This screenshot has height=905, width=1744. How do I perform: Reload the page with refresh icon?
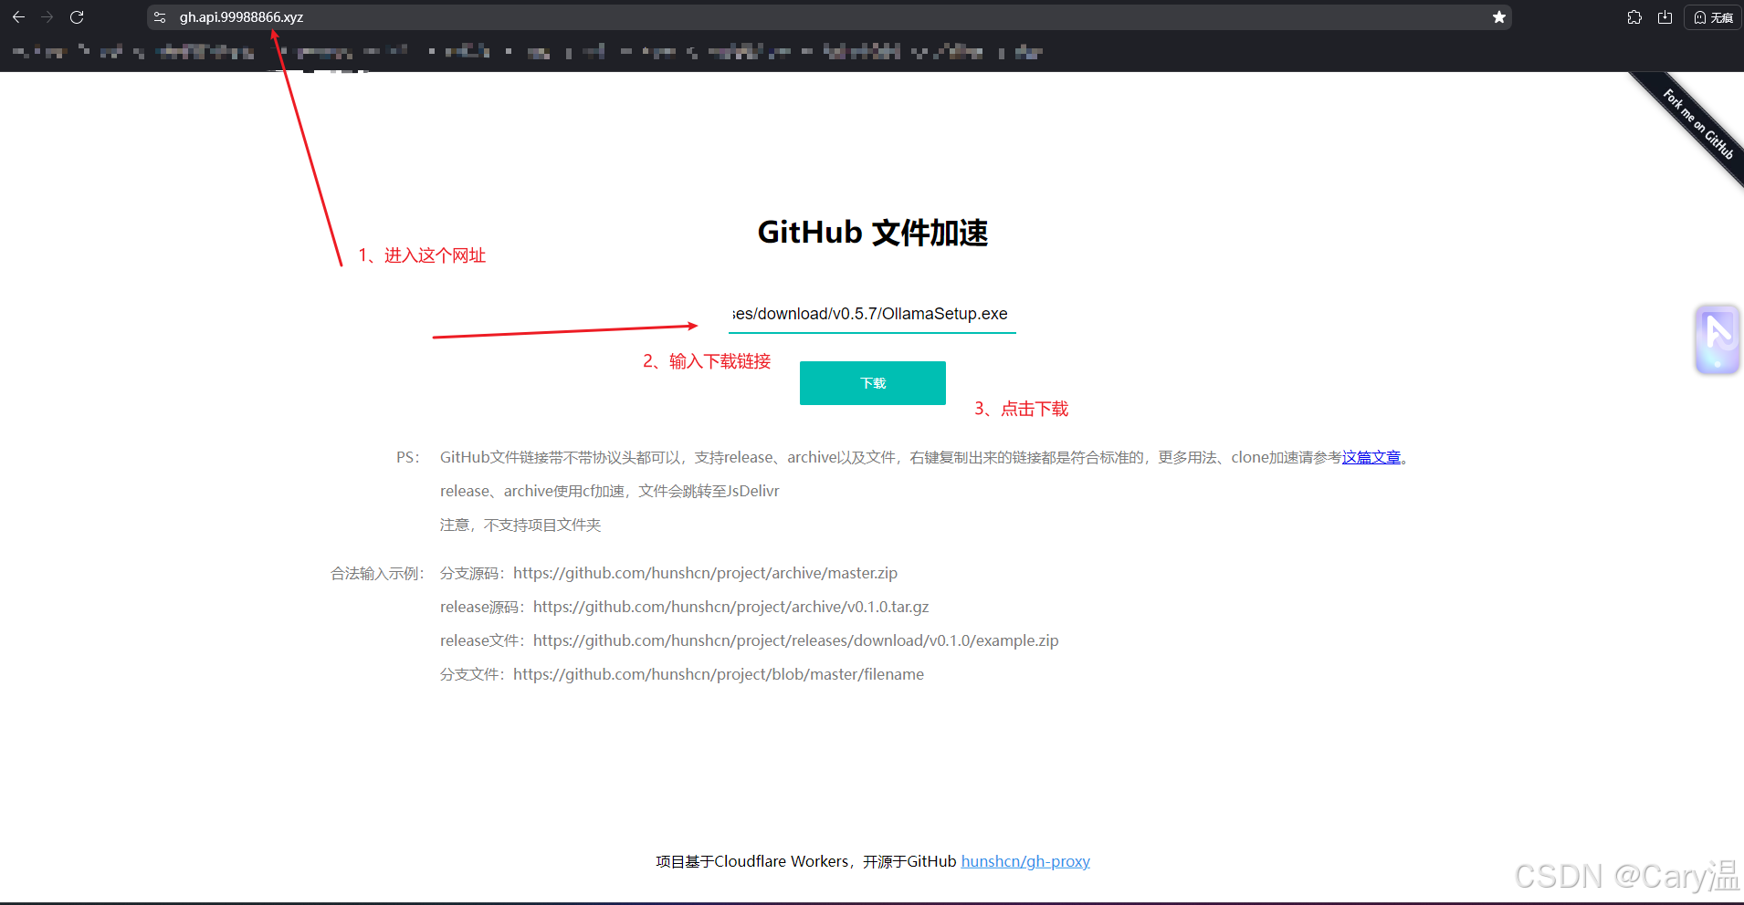(x=77, y=17)
